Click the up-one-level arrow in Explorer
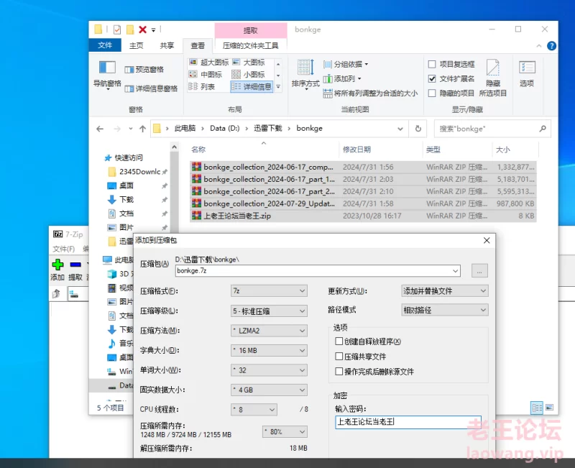This screenshot has height=468, width=575. coord(142,129)
